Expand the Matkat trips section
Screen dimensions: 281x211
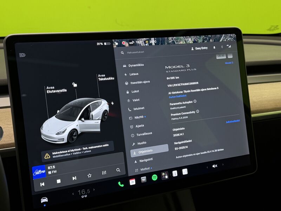(x=145, y=169)
